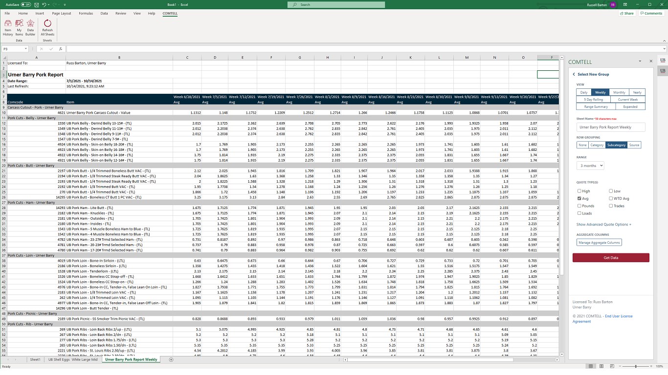Toggle the AutoSave switch
668x375 pixels.
pos(25,4)
